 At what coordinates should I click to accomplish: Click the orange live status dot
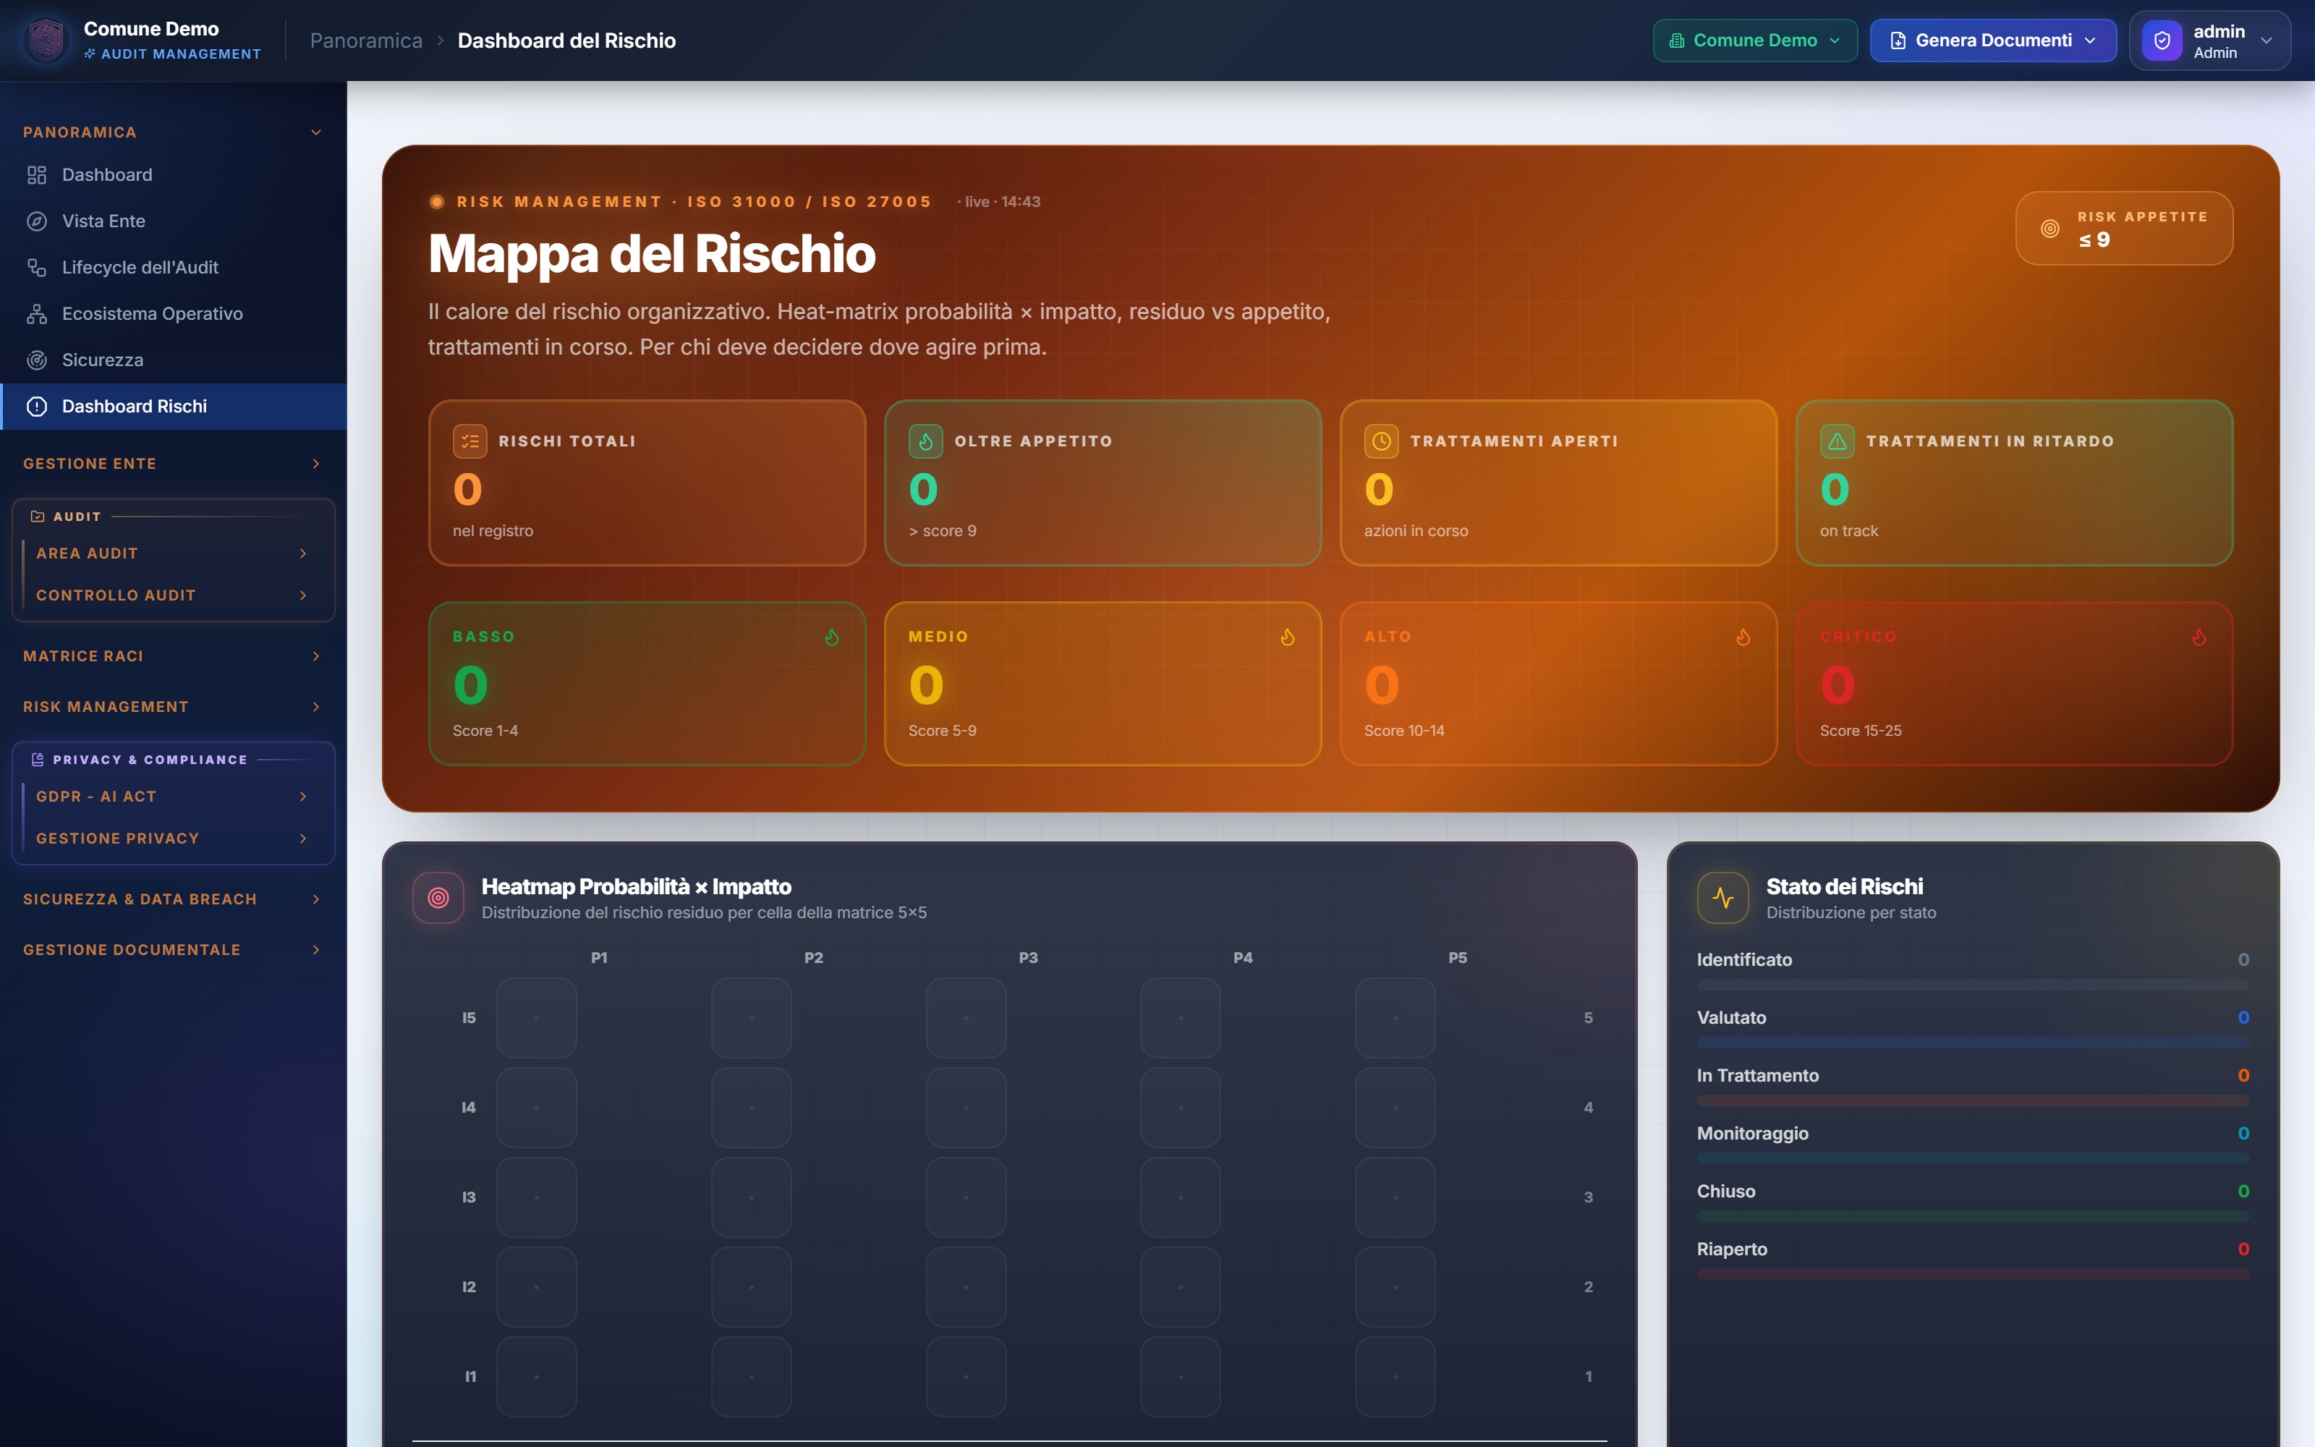(436, 202)
